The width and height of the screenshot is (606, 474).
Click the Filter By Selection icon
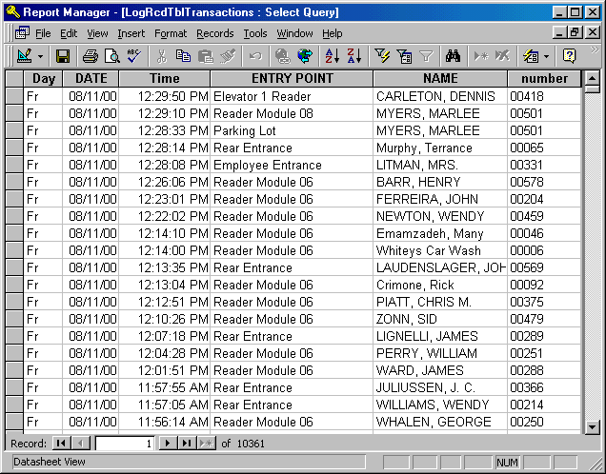click(382, 56)
